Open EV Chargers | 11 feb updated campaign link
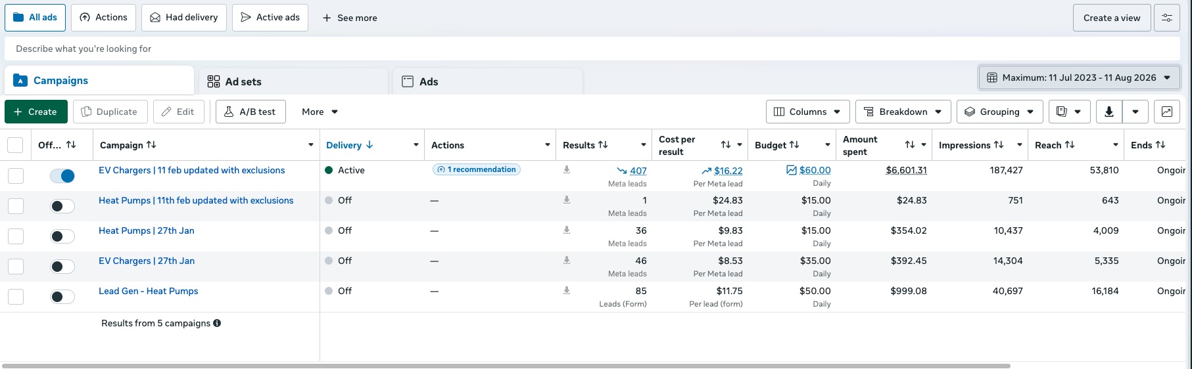This screenshot has width=1192, height=369. pos(192,170)
